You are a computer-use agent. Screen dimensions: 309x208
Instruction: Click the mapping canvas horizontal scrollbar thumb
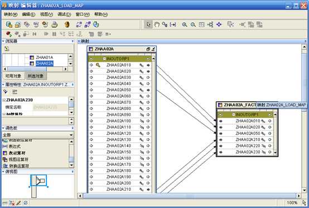pyautogui.click(x=189, y=196)
